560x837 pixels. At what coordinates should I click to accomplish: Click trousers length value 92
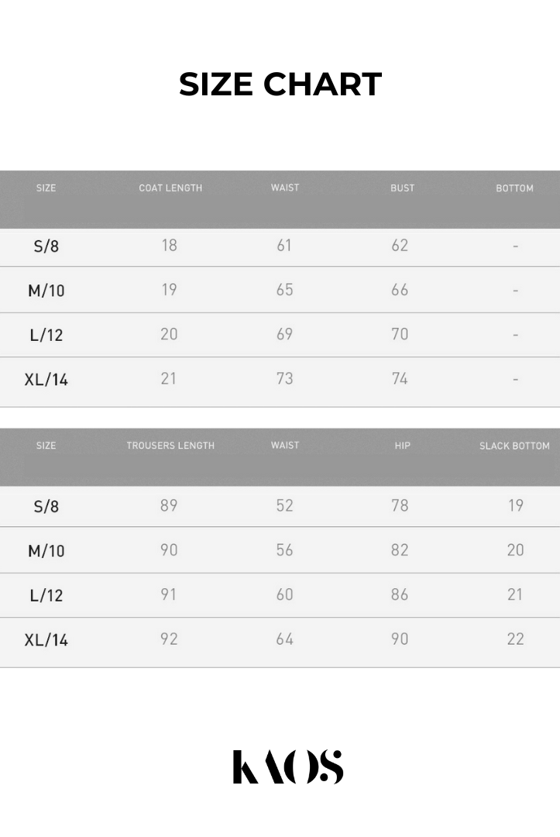point(169,639)
